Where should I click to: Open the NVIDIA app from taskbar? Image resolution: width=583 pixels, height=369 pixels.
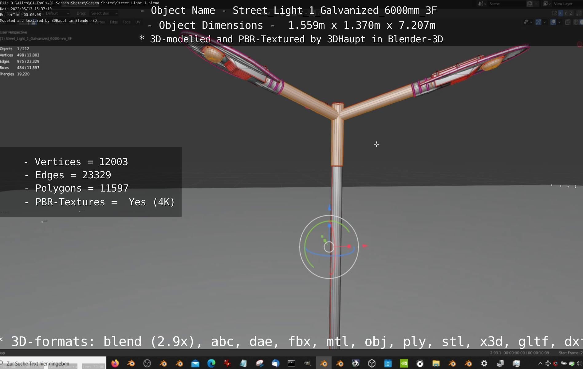pyautogui.click(x=404, y=363)
